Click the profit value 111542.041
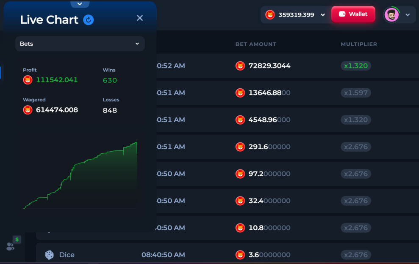 (57, 80)
